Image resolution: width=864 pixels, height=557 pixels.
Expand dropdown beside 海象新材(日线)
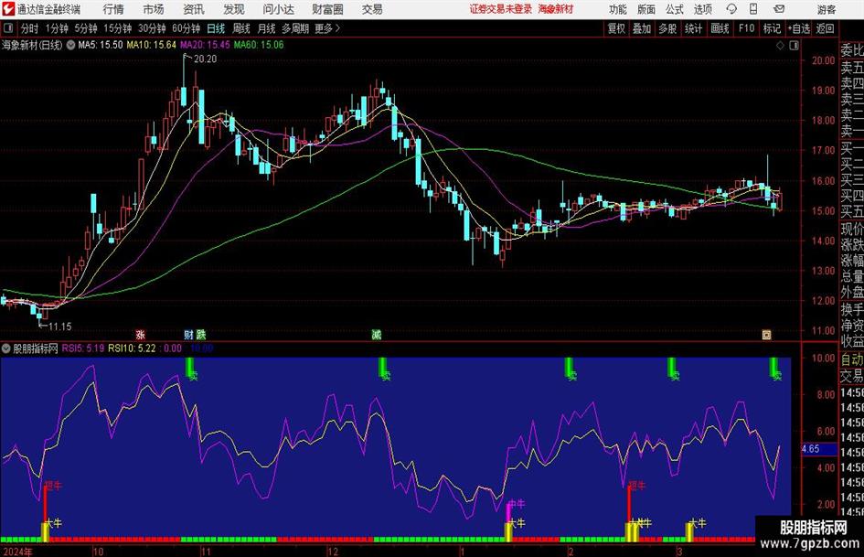pyautogui.click(x=70, y=45)
